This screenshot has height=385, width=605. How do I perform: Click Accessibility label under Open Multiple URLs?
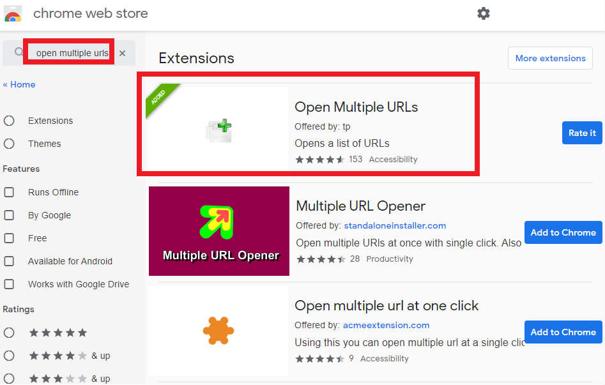[393, 160]
